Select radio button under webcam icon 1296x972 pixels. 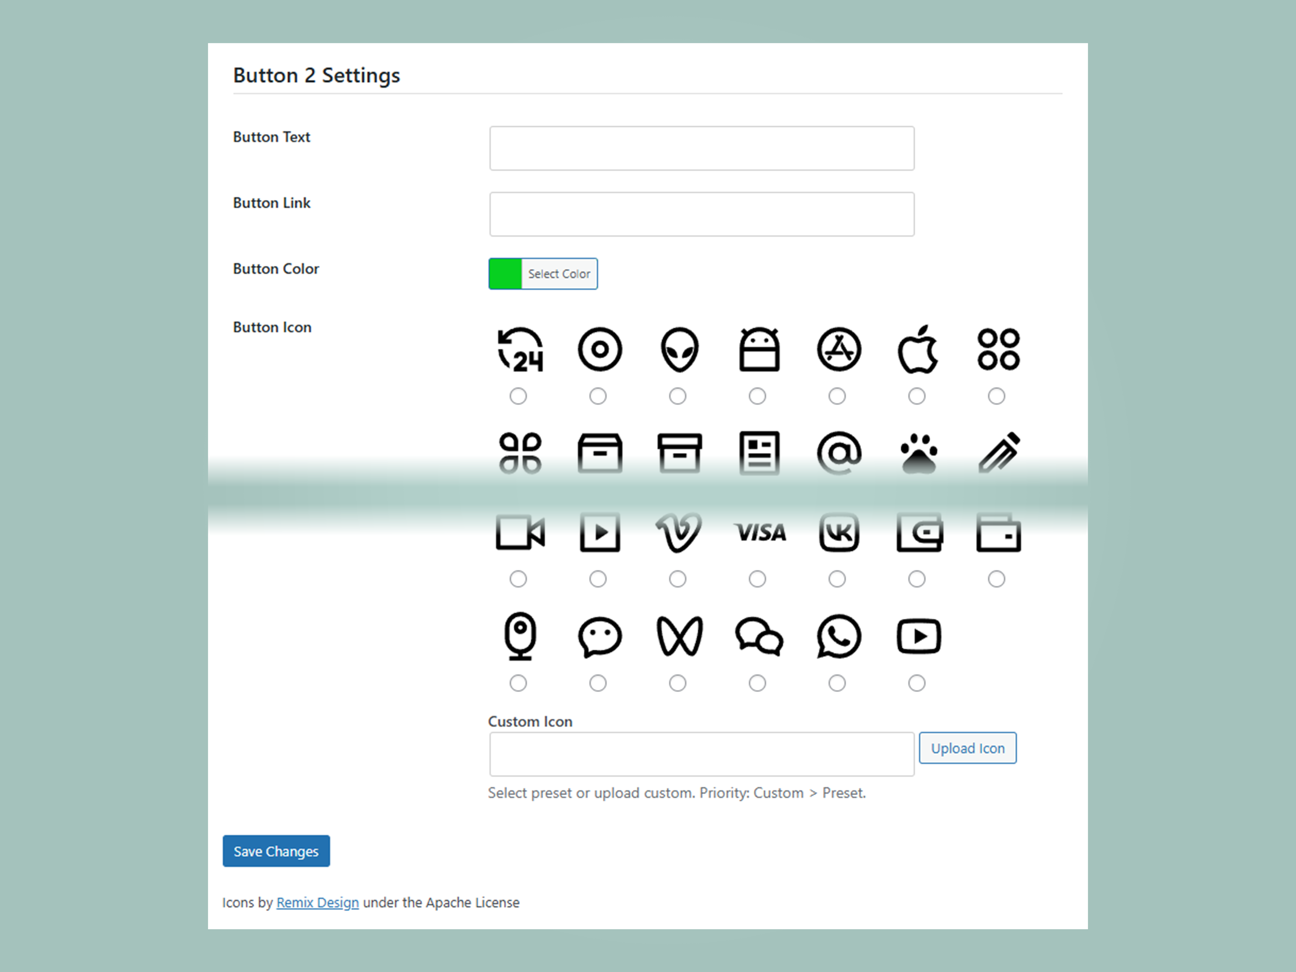(518, 683)
